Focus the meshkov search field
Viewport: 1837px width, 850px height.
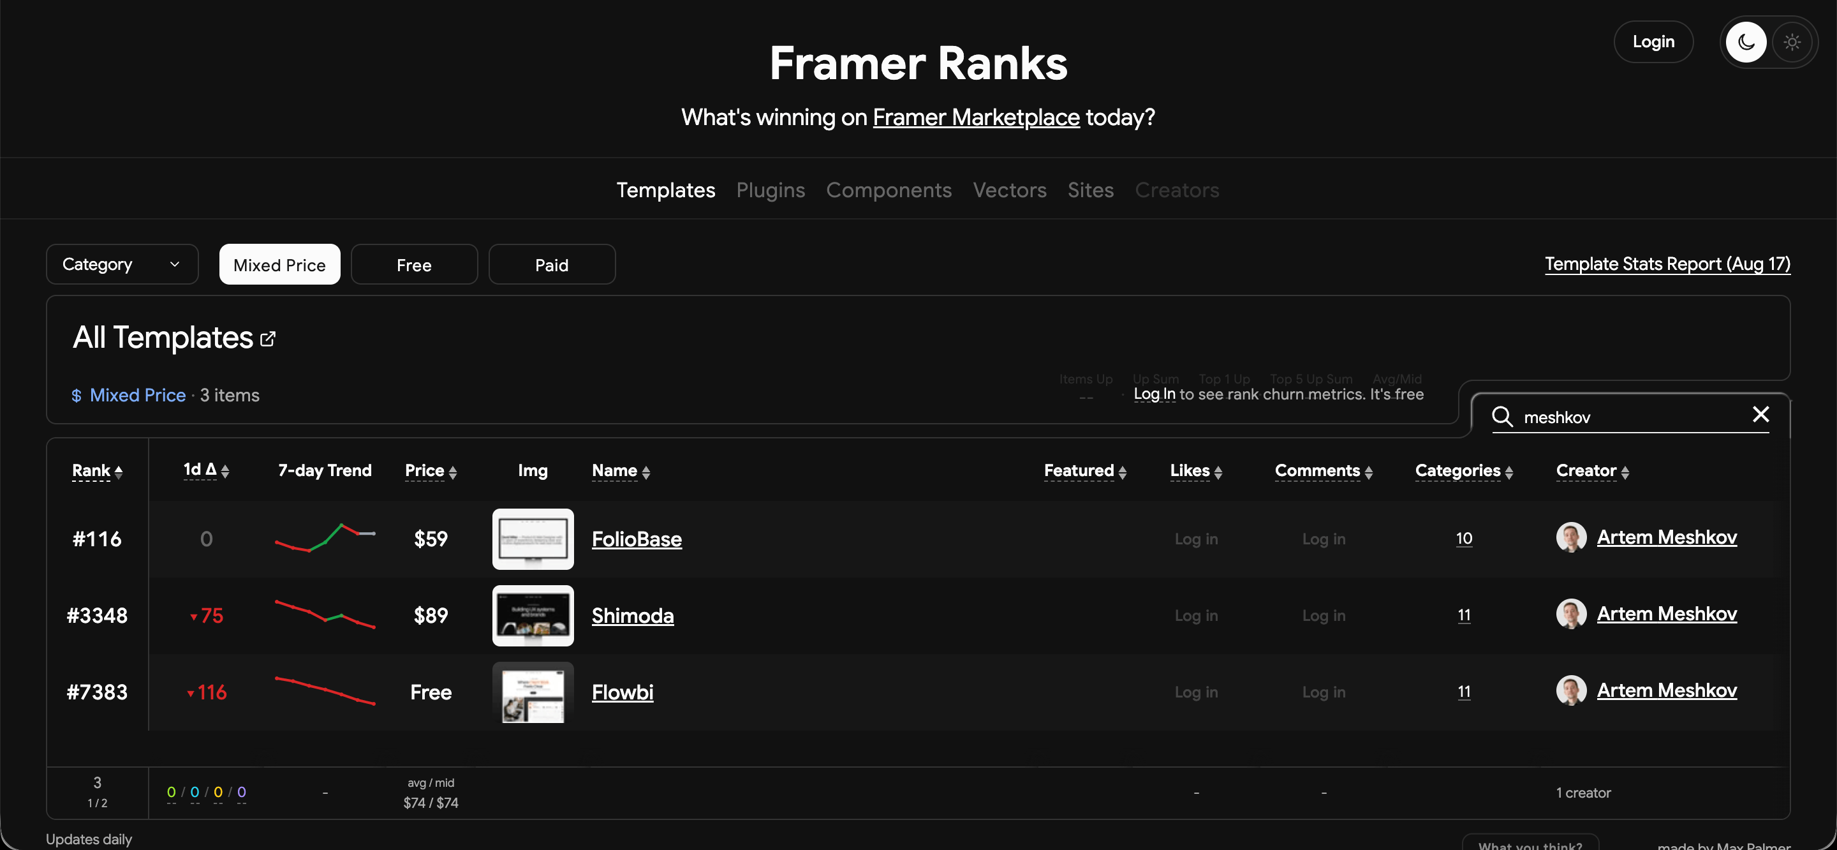tap(1631, 416)
